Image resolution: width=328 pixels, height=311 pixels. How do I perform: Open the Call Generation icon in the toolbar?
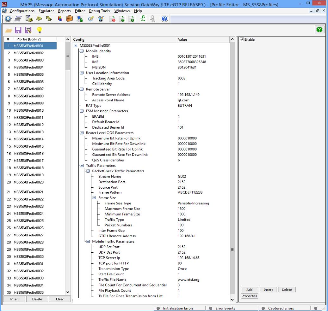click(x=40, y=19)
